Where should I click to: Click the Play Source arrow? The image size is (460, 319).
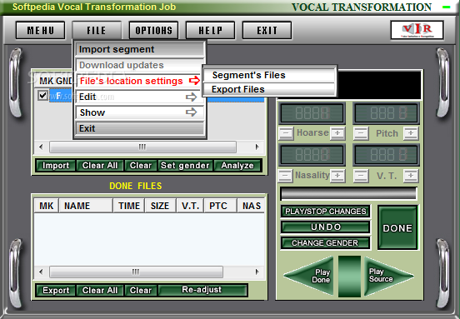[386, 276]
